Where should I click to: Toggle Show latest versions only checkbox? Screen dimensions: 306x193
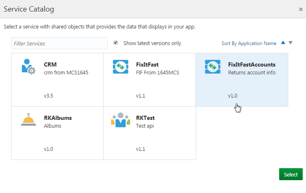click(x=116, y=43)
